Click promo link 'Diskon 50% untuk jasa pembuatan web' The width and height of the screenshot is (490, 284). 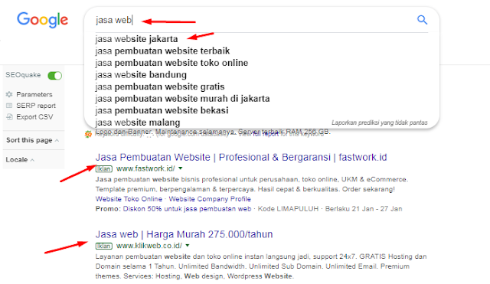click(187, 209)
